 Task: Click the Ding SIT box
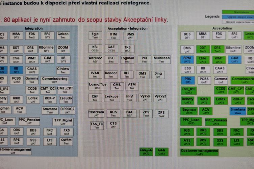(158, 75)
